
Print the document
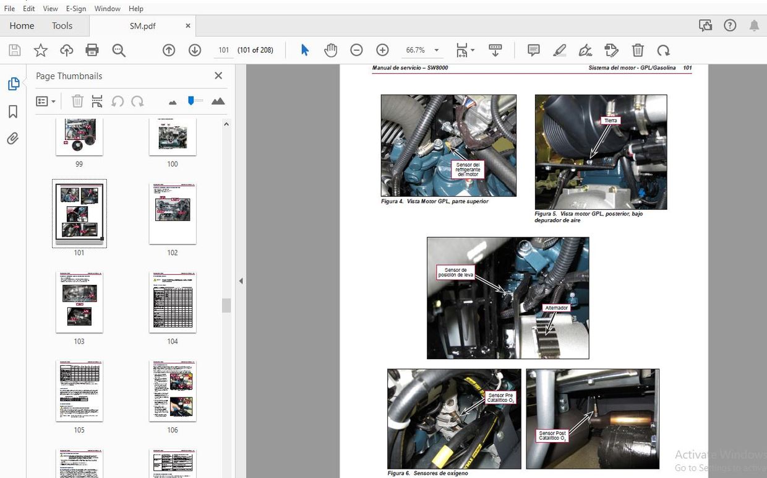point(92,50)
